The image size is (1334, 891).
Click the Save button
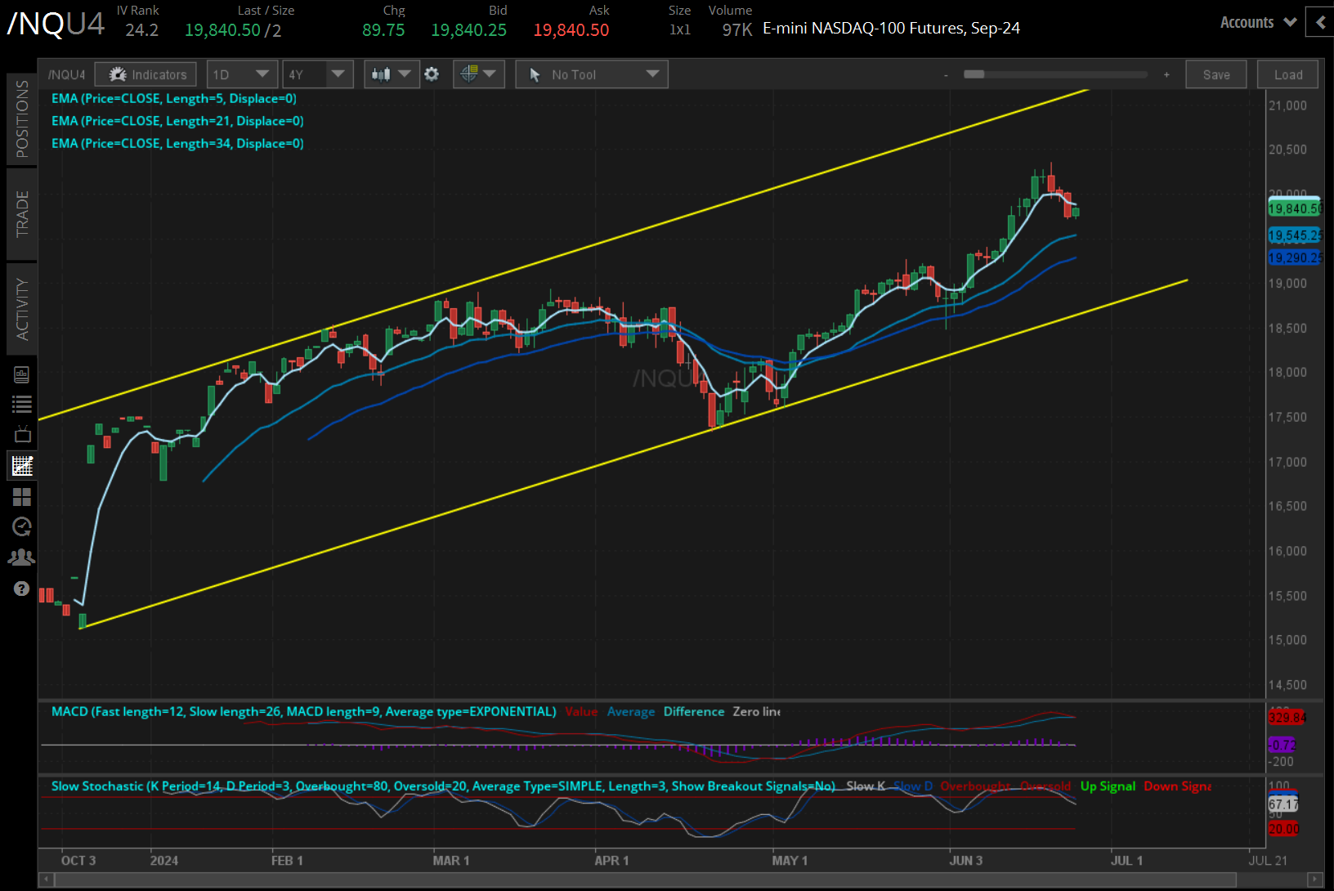click(x=1216, y=74)
